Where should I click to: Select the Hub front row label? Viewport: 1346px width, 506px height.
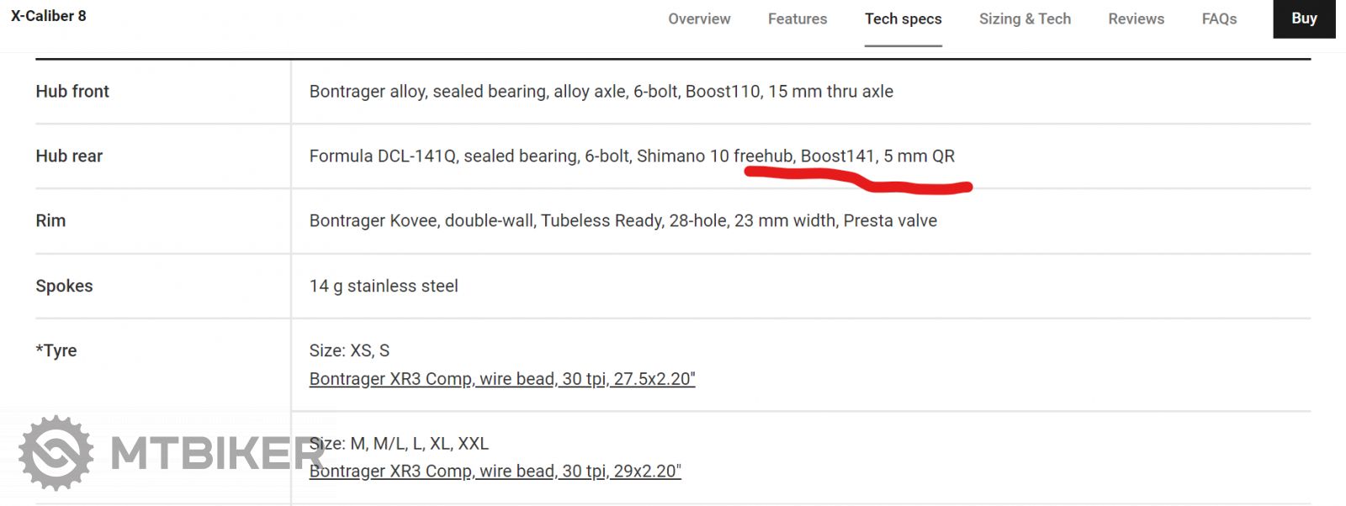coord(72,92)
